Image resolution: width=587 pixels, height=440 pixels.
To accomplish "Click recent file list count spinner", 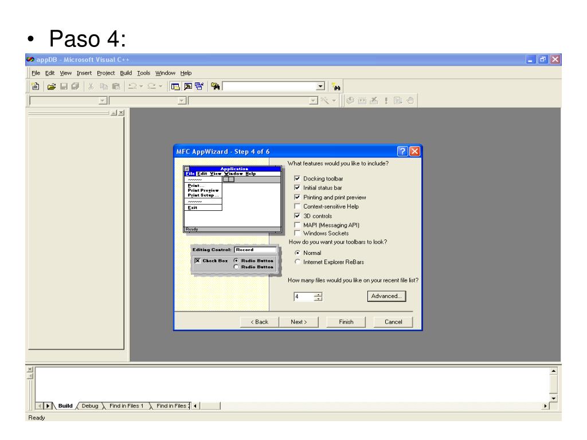I will (x=318, y=297).
